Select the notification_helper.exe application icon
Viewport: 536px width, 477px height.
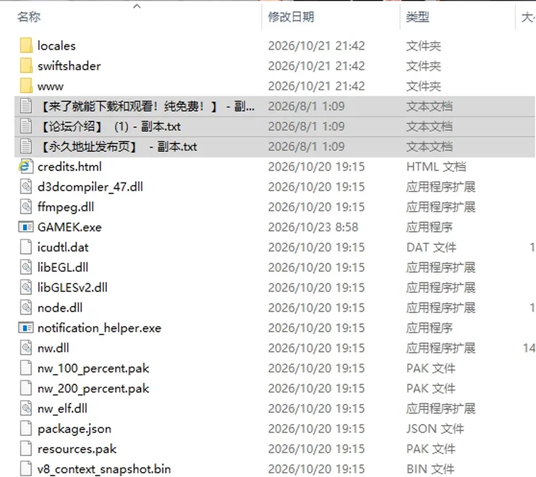[x=26, y=327]
